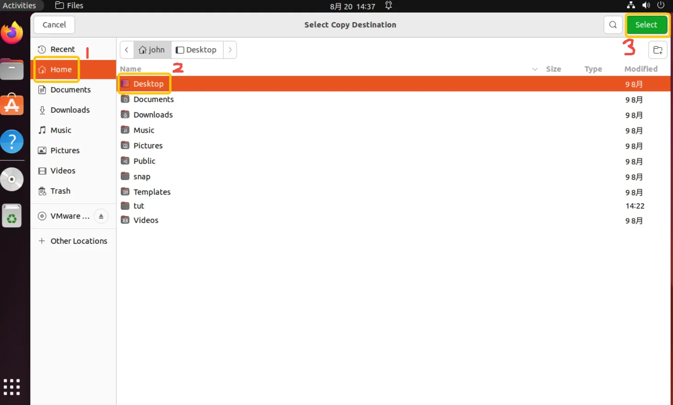The image size is (673, 405).
Task: Open Pictures in the sidebar
Action: [x=74, y=151]
